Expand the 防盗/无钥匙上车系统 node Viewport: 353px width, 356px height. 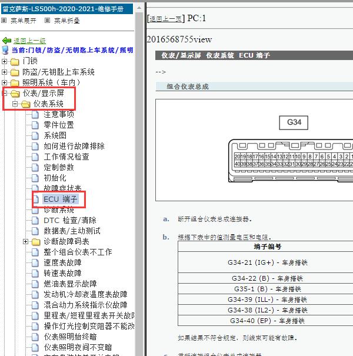coord(4,72)
